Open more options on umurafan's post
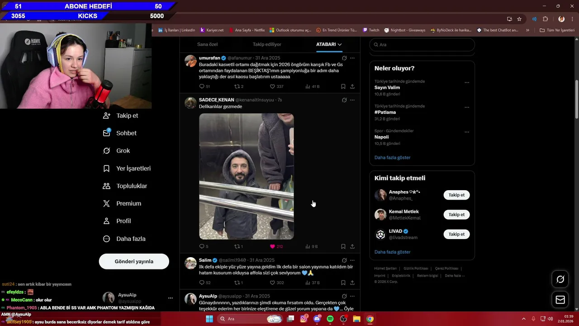This screenshot has width=579, height=326. (352, 58)
